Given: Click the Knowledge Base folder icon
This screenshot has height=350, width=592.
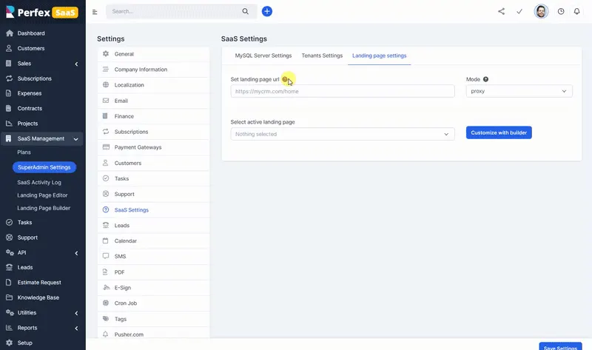Looking at the screenshot, I should tap(9, 297).
